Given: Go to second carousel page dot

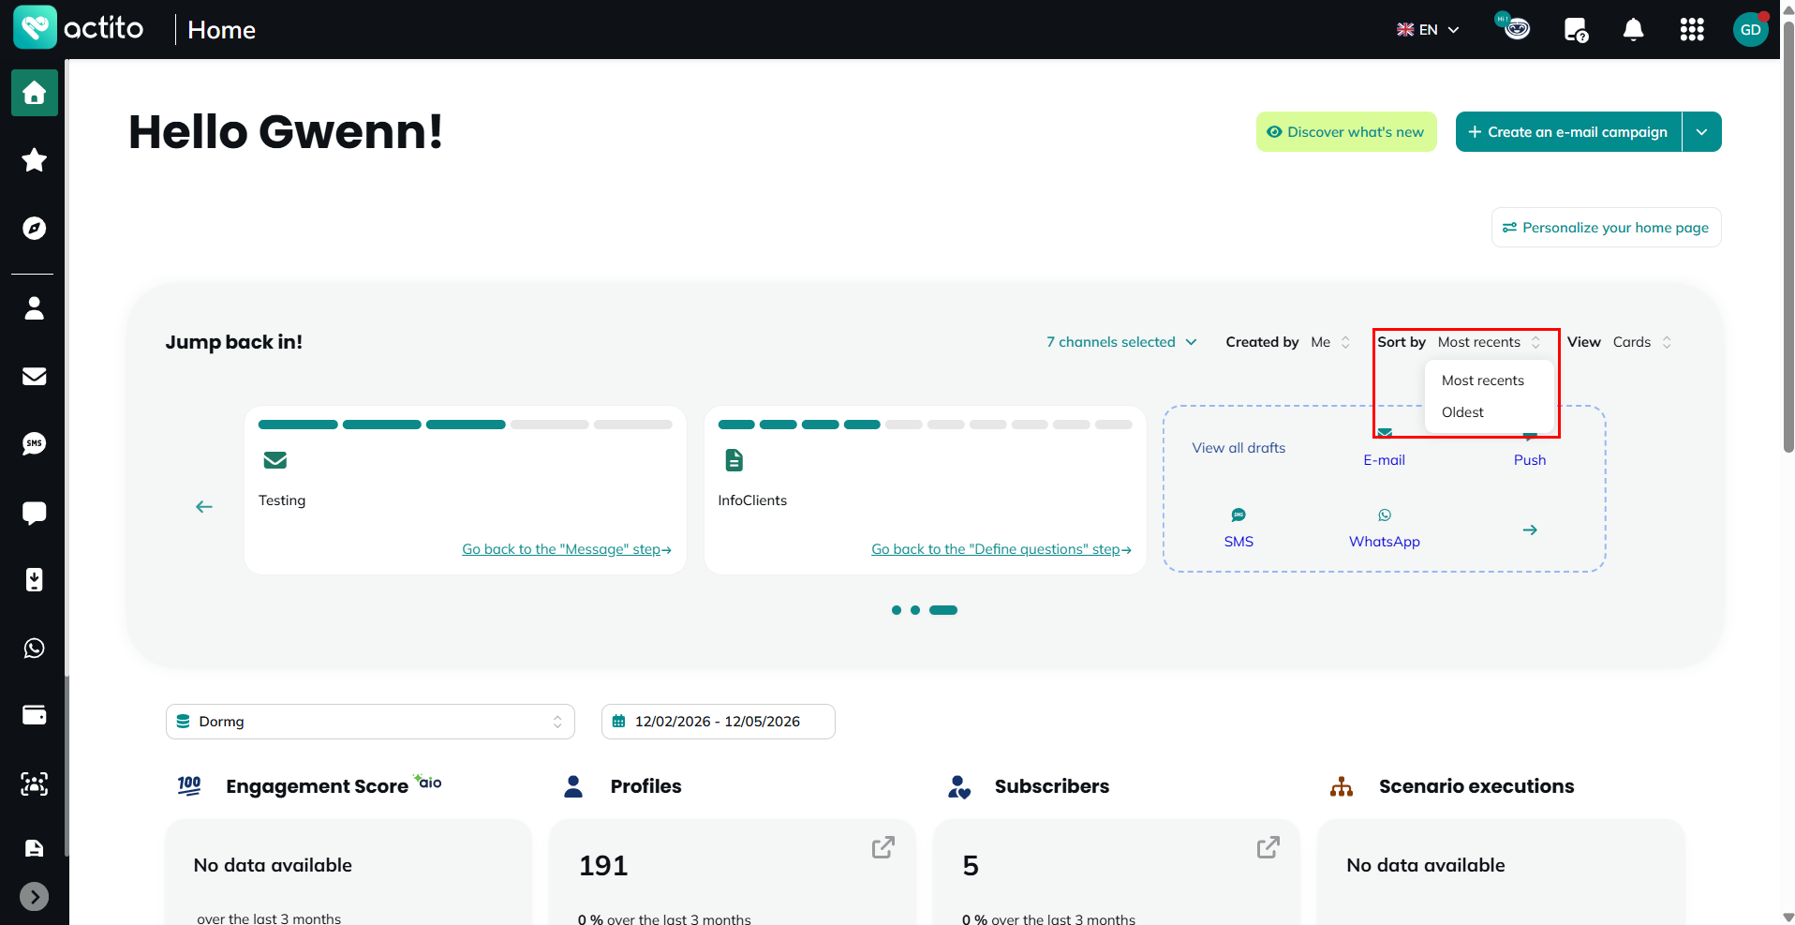Looking at the screenshot, I should (915, 610).
